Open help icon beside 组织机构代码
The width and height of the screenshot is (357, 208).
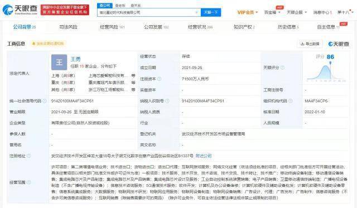coord(291,101)
